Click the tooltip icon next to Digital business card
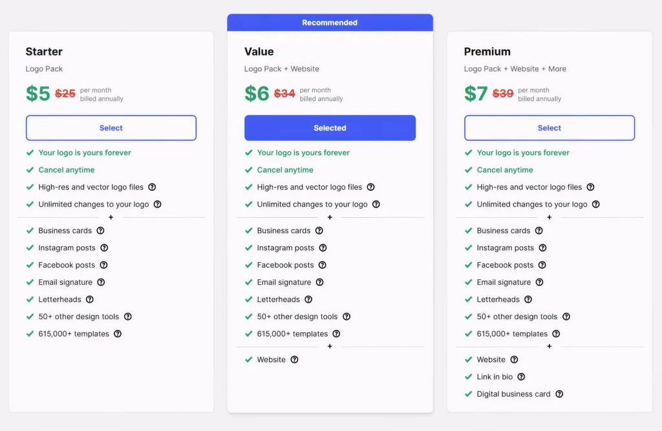This screenshot has width=662, height=431. 559,394
